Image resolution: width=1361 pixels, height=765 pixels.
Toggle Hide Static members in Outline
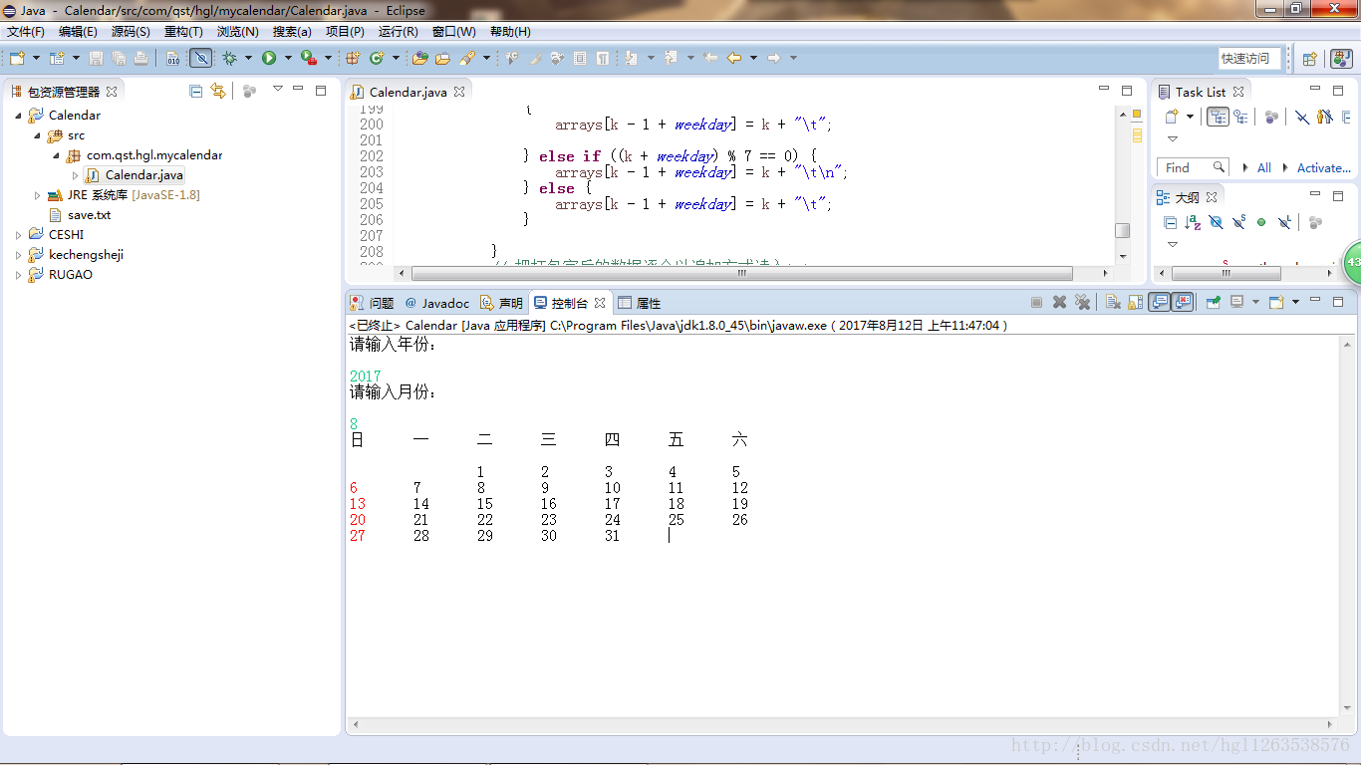tap(1238, 222)
